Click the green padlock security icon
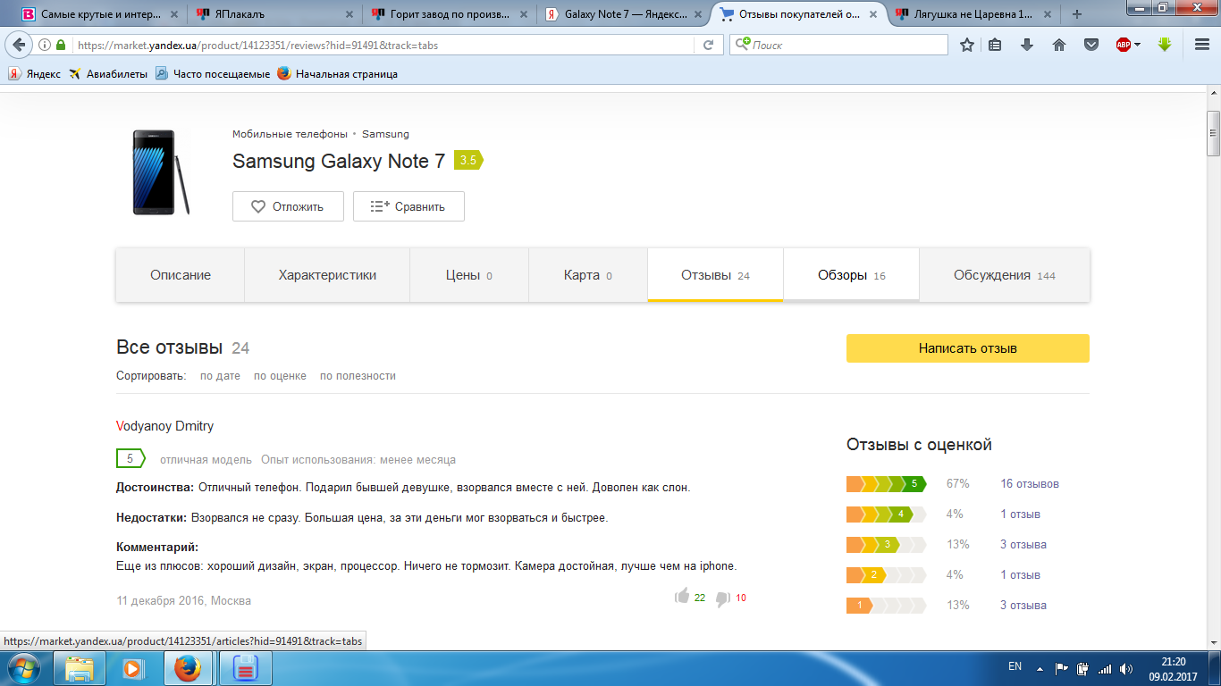Viewport: 1221px width, 686px height. coord(61,45)
